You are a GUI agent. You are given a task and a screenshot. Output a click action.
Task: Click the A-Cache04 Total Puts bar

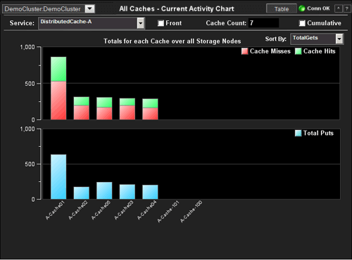tap(150, 192)
